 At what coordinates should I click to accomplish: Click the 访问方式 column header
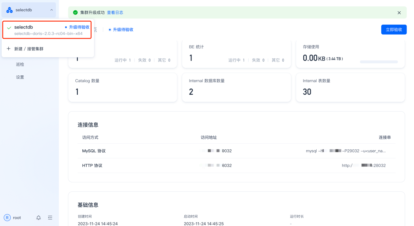[90, 137]
